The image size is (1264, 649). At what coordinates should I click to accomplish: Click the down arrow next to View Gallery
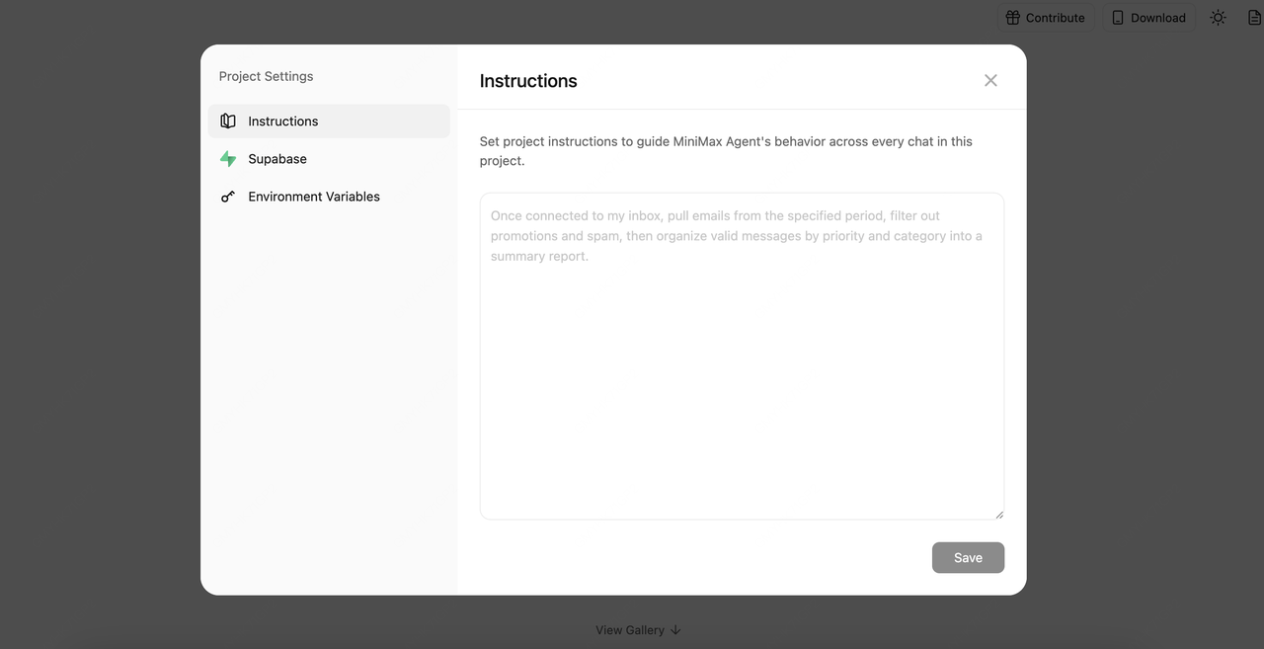click(675, 630)
